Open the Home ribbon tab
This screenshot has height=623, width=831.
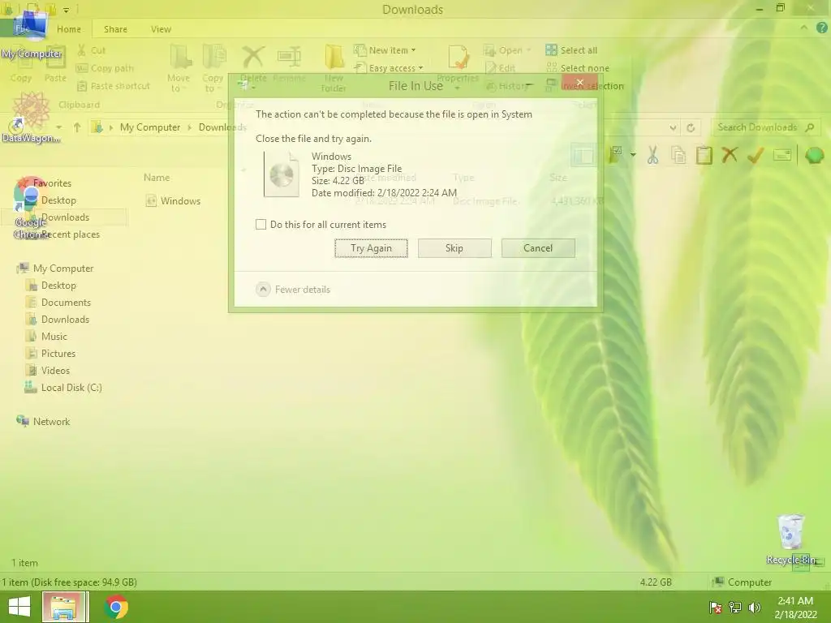pyautogui.click(x=69, y=29)
